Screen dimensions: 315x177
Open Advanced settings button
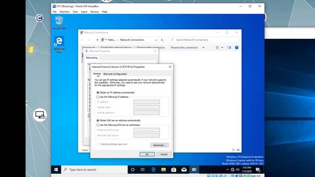click(159, 145)
